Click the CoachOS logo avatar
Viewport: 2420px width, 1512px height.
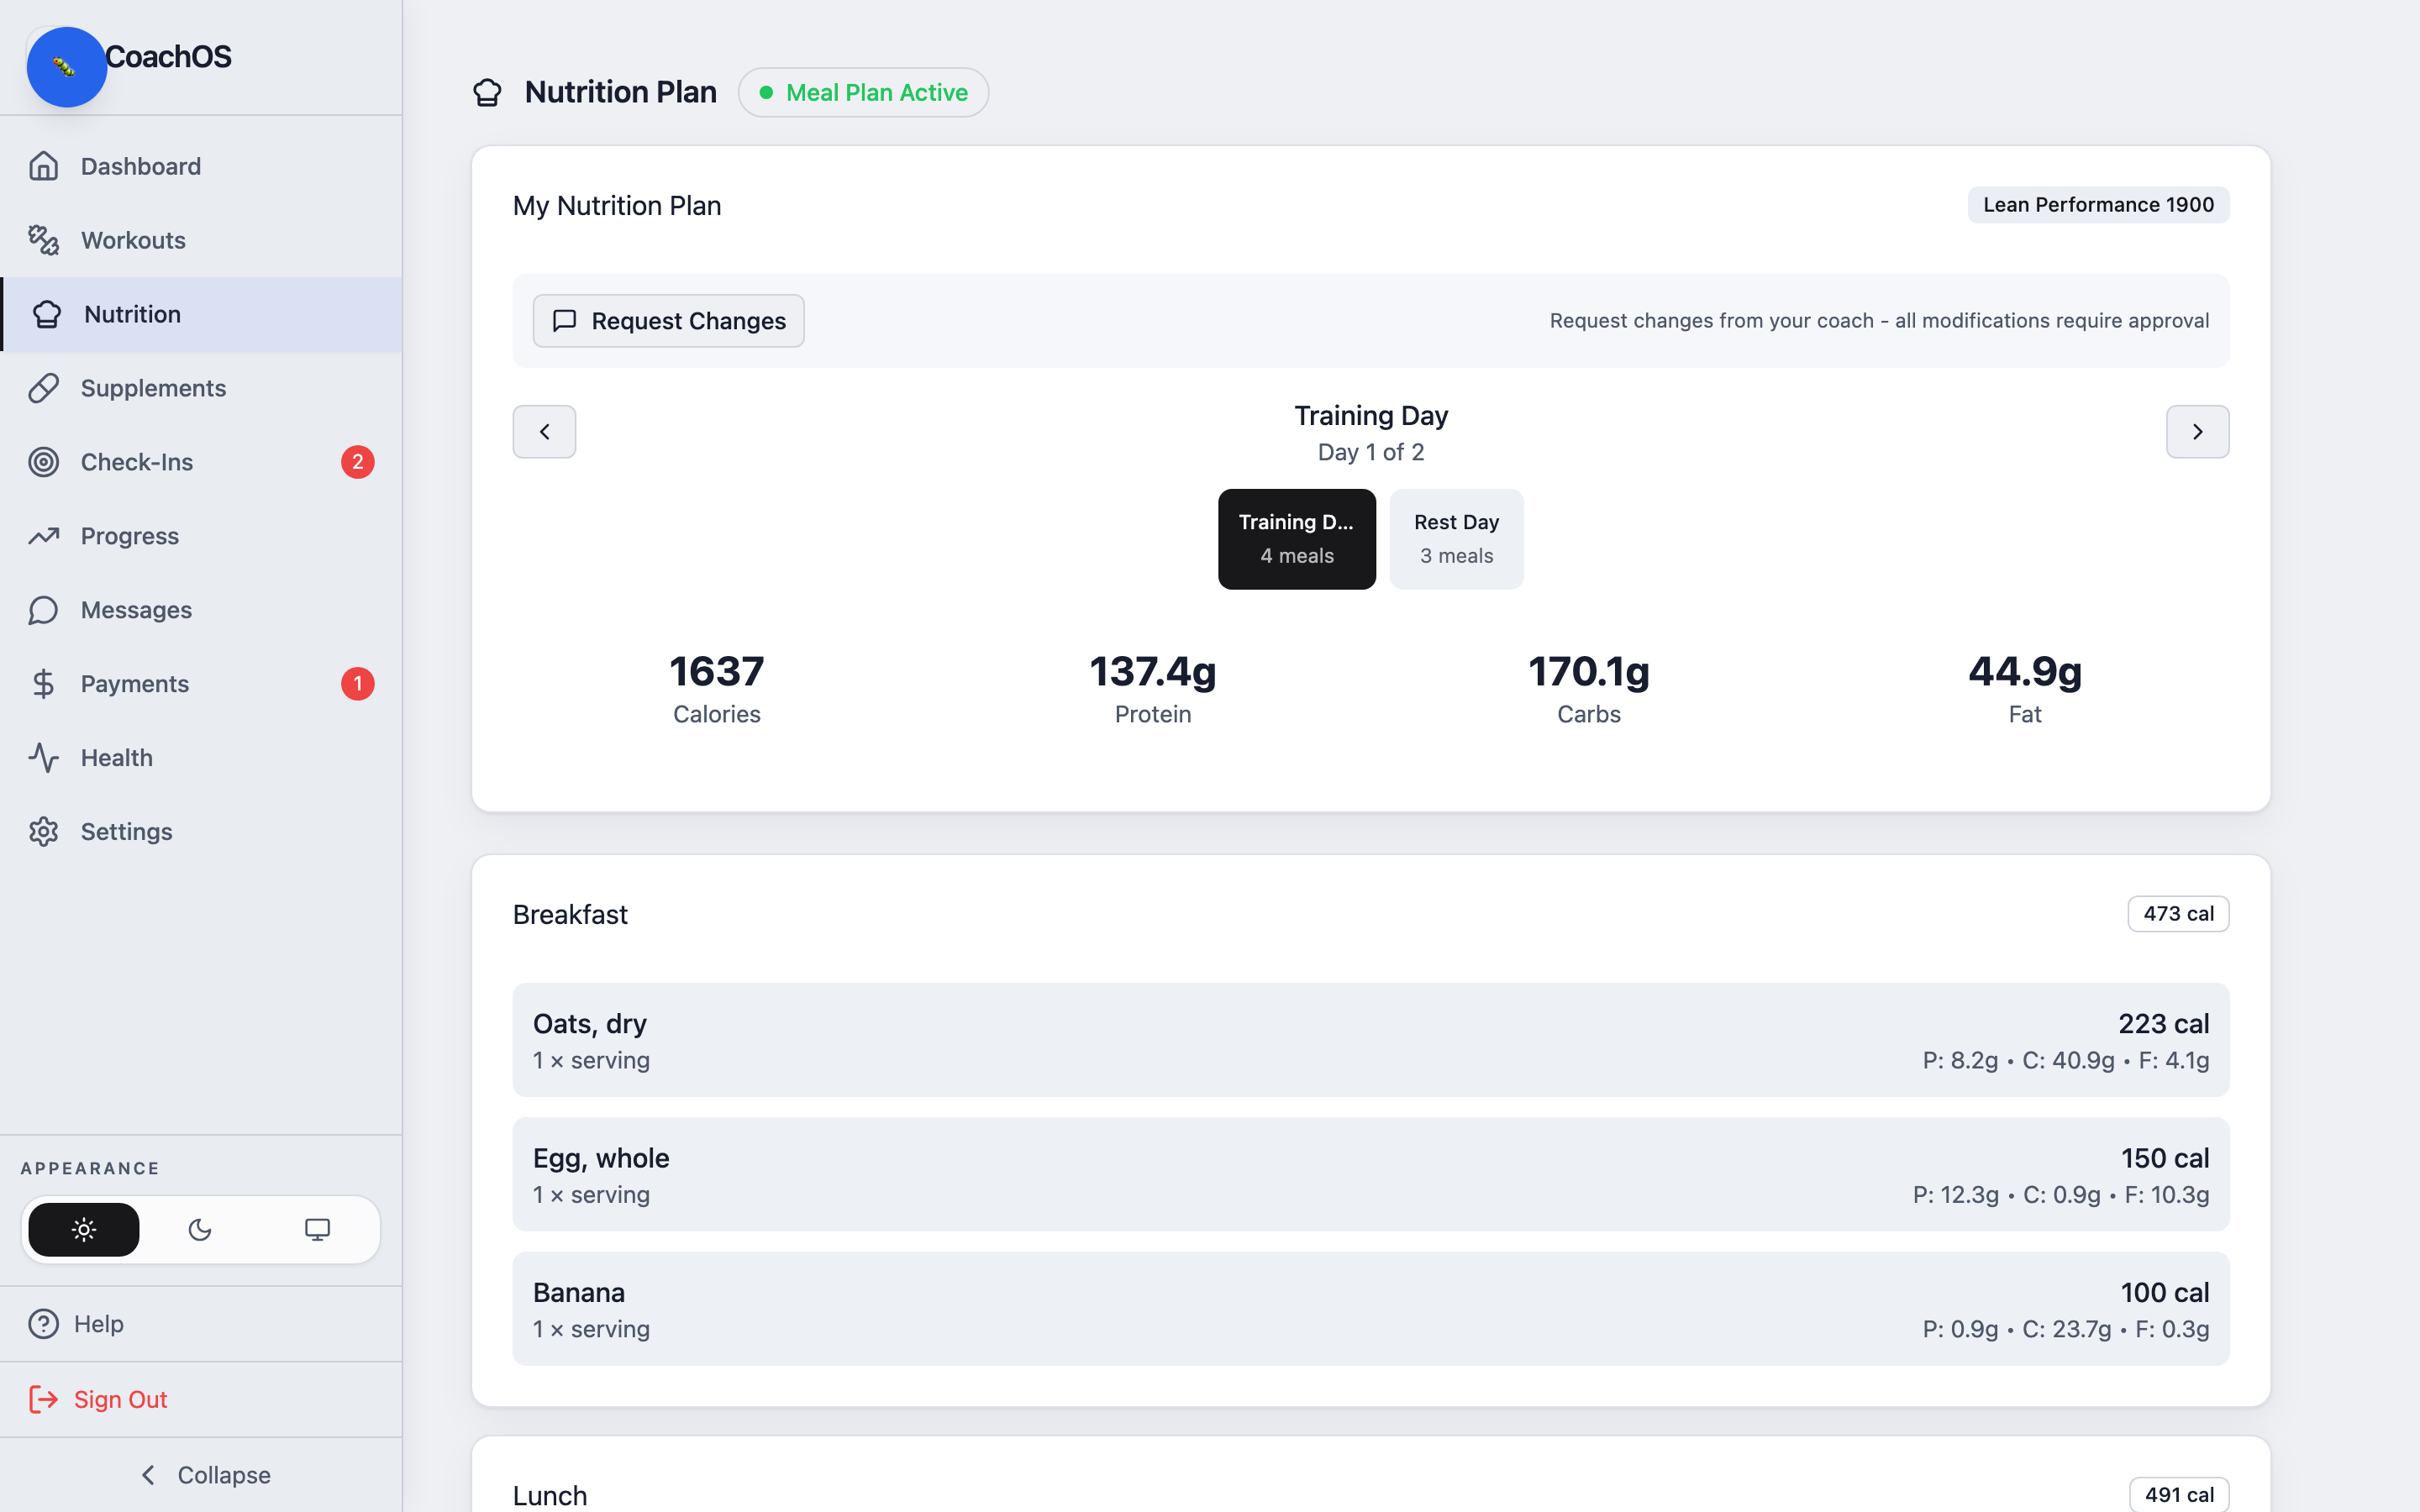[x=66, y=67]
